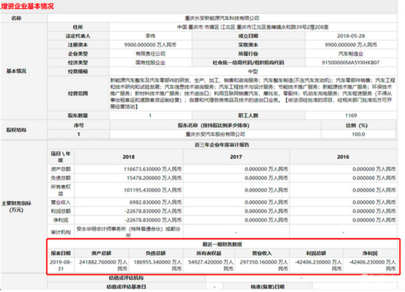Click shareholding ratio 100.0
This screenshot has width=405, height=292.
tap(358, 134)
